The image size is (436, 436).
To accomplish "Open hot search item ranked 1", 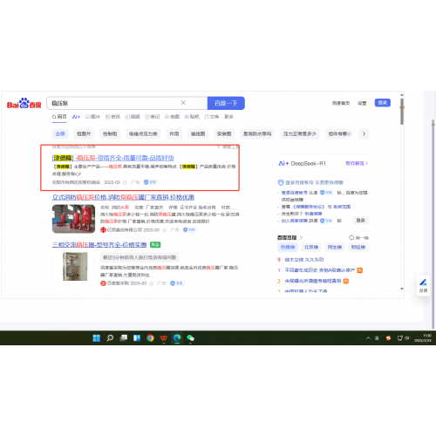I will 320,270.
